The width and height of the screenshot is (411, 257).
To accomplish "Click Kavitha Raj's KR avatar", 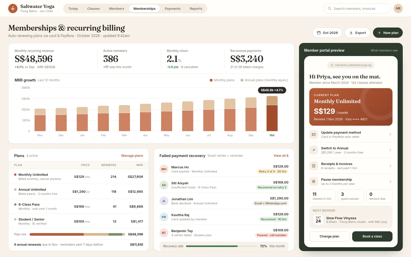I will [x=164, y=217].
